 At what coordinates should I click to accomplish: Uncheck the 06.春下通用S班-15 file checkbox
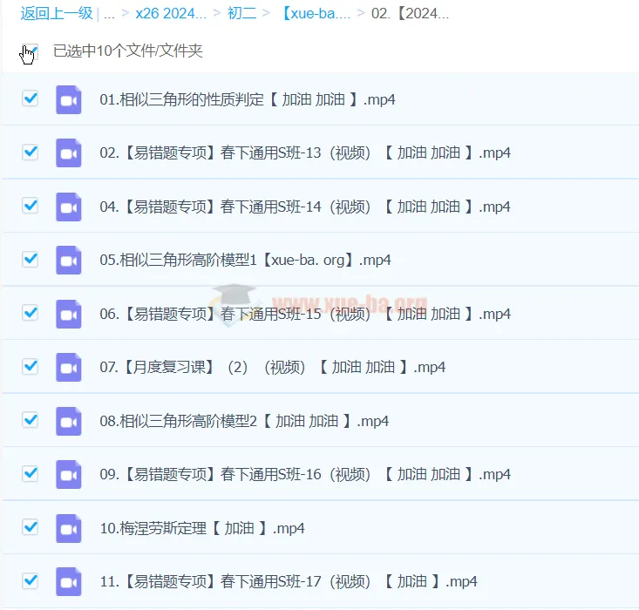coord(31,313)
